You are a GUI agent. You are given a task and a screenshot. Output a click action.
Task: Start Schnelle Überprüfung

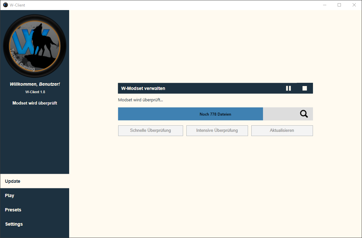click(x=150, y=131)
